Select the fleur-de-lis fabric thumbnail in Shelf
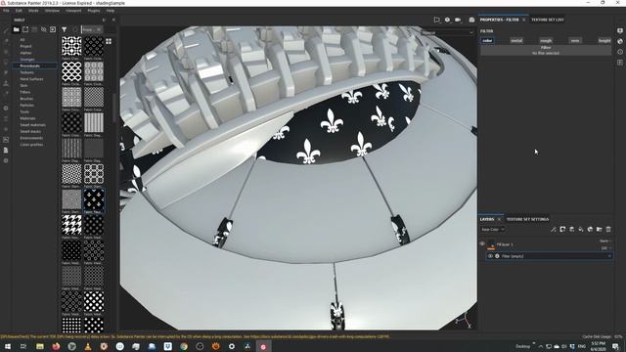Screen dimensions: 626x352 pyautogui.click(x=94, y=199)
